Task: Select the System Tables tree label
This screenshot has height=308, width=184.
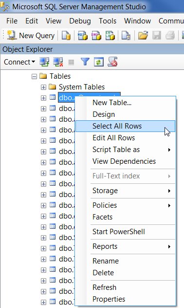Action: pos(82,87)
